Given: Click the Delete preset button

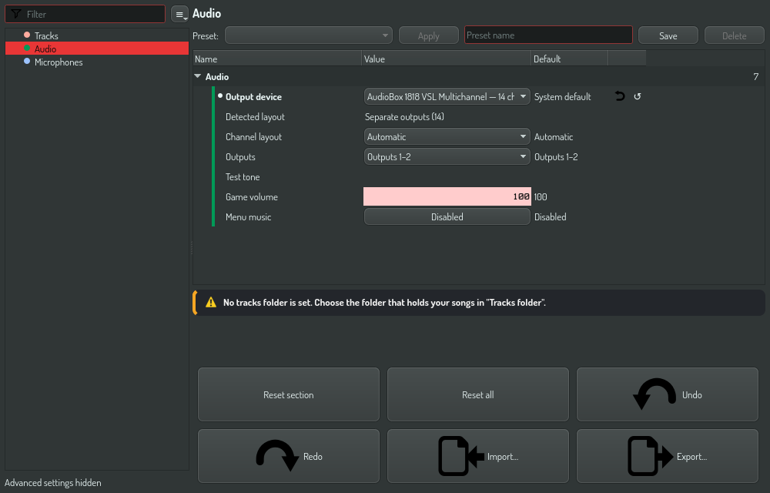Looking at the screenshot, I should pos(734,35).
